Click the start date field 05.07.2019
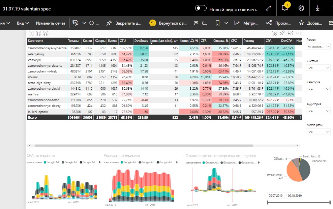The height and width of the screenshot is (209, 333). (276, 196)
